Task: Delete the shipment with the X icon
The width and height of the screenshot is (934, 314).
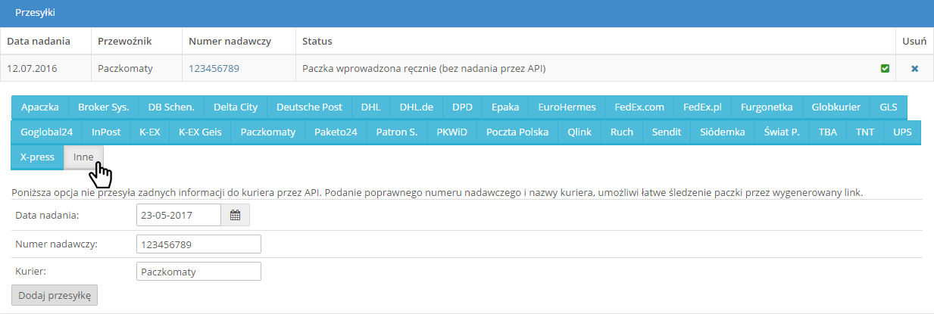Action: (914, 69)
